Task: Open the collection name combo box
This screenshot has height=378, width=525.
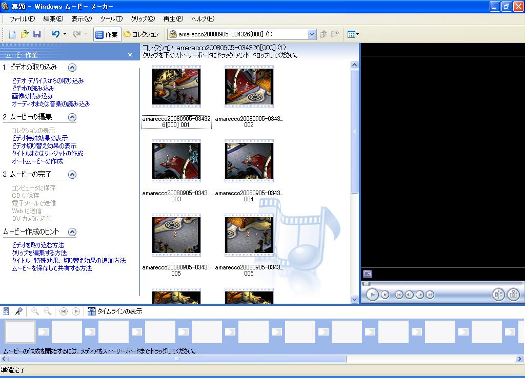Action: point(242,34)
